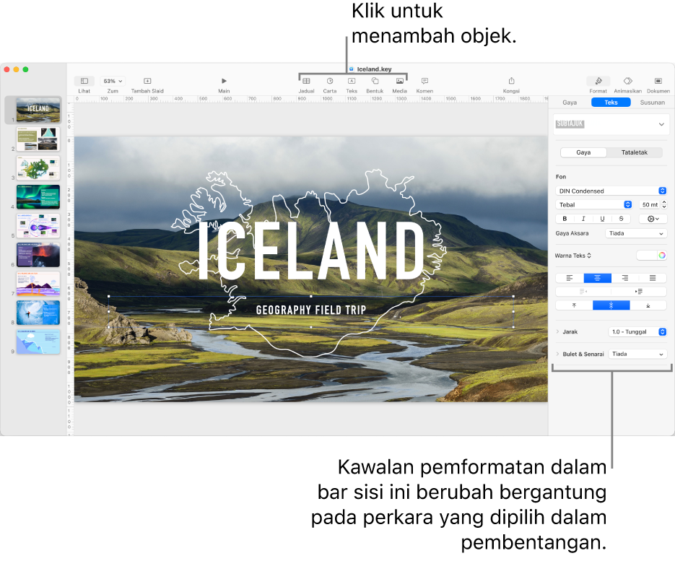Open the Dokumen sidebar icon
675x561 pixels.
[658, 81]
